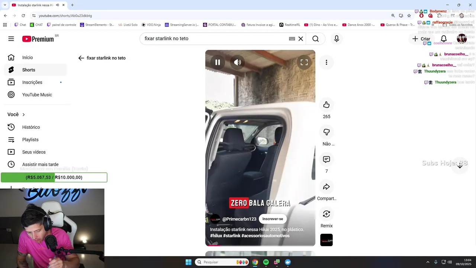Click the taskbar Pesquisar search box

click(x=222, y=262)
